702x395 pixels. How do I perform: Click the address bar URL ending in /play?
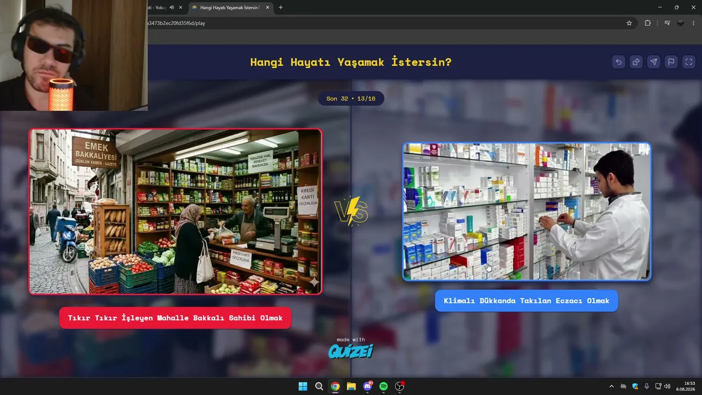[177, 23]
